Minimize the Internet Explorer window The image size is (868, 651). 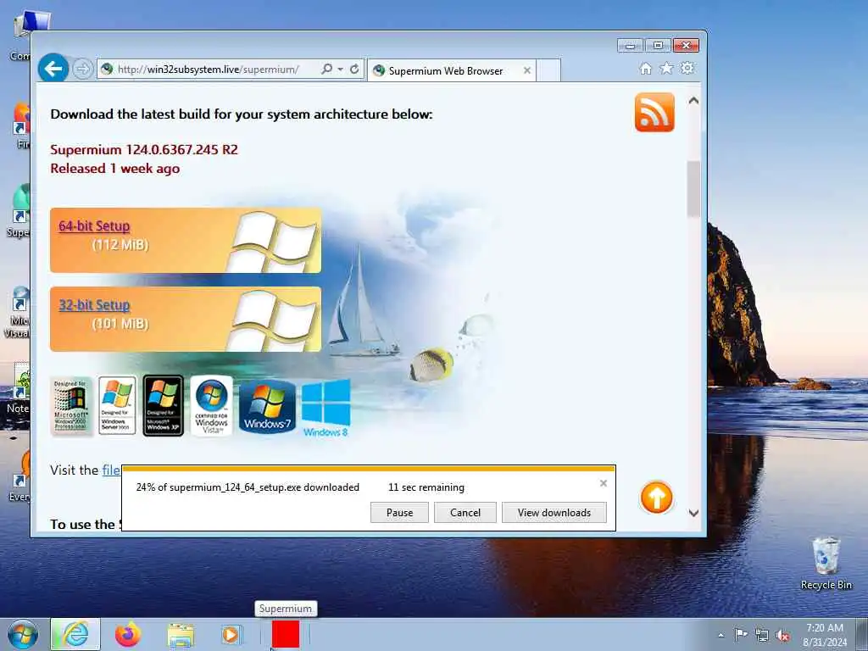click(630, 46)
